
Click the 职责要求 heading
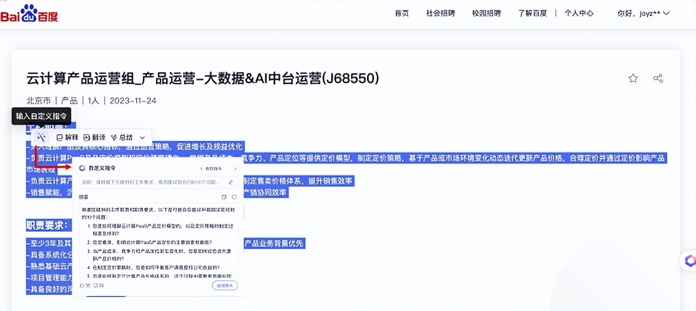pyautogui.click(x=46, y=226)
